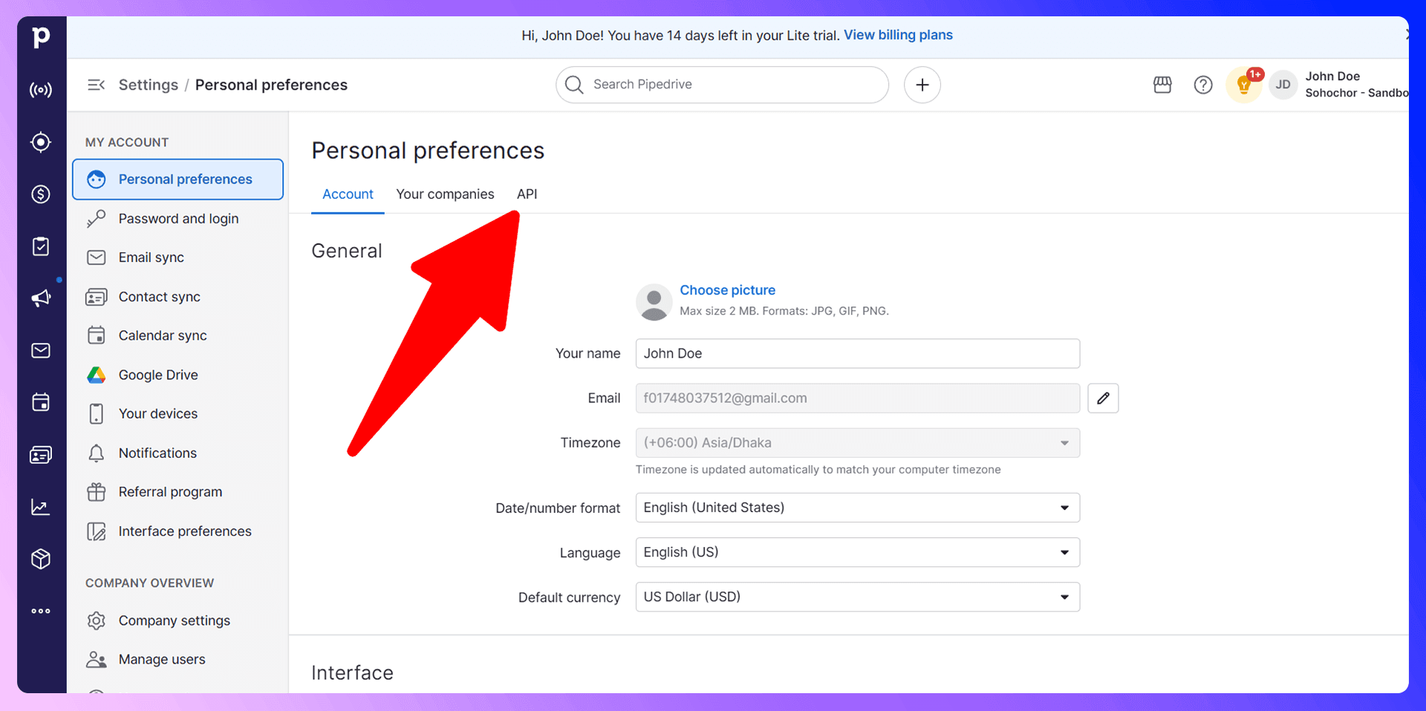Open Activities calendar icon in the left rail
This screenshot has width=1426, height=711.
click(41, 402)
